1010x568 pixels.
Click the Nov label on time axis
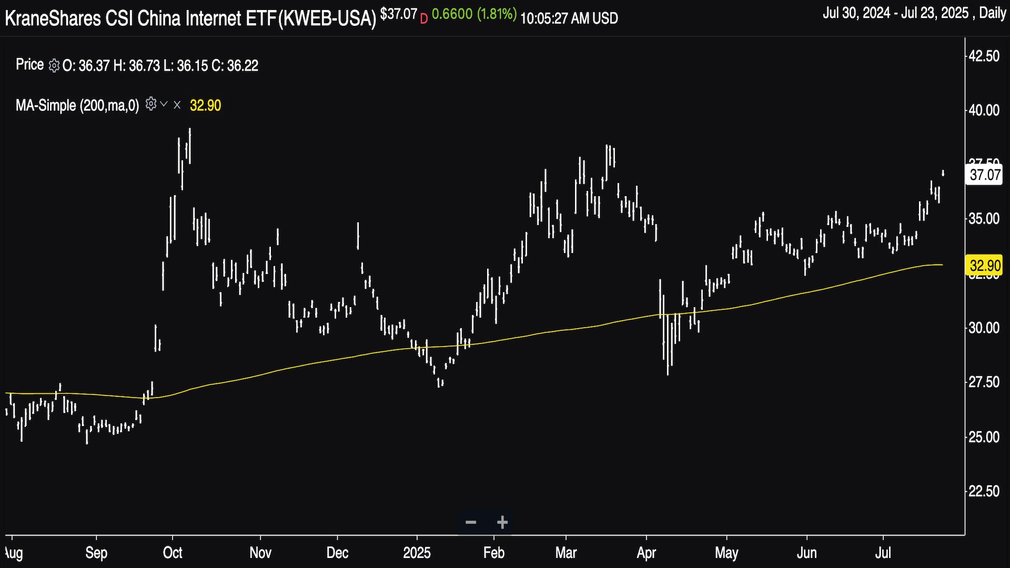[x=260, y=553]
